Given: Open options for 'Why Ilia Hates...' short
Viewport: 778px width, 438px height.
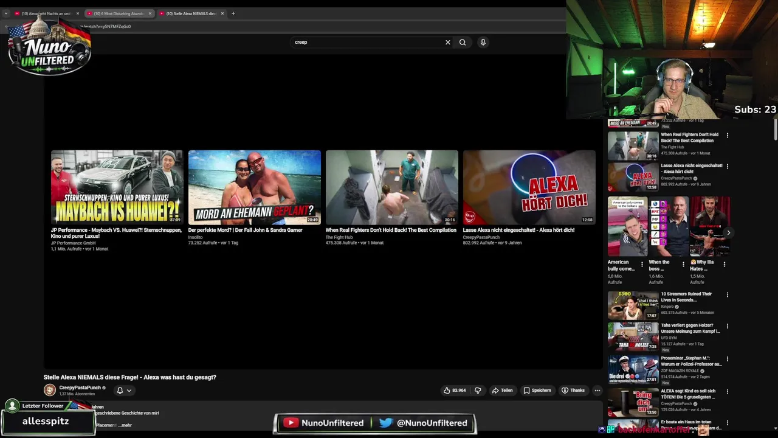Looking at the screenshot, I should 725,264.
